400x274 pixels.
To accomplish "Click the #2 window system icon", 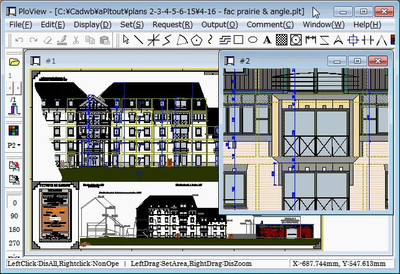I will coord(229,61).
